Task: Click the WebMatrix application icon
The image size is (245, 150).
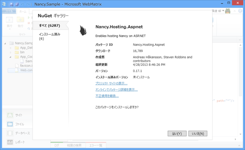Action: [4, 4]
